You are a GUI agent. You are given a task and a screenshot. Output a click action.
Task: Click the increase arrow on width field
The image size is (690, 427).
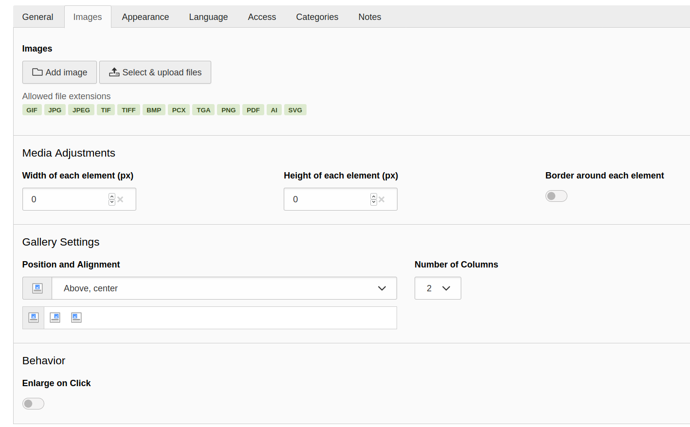(x=112, y=196)
